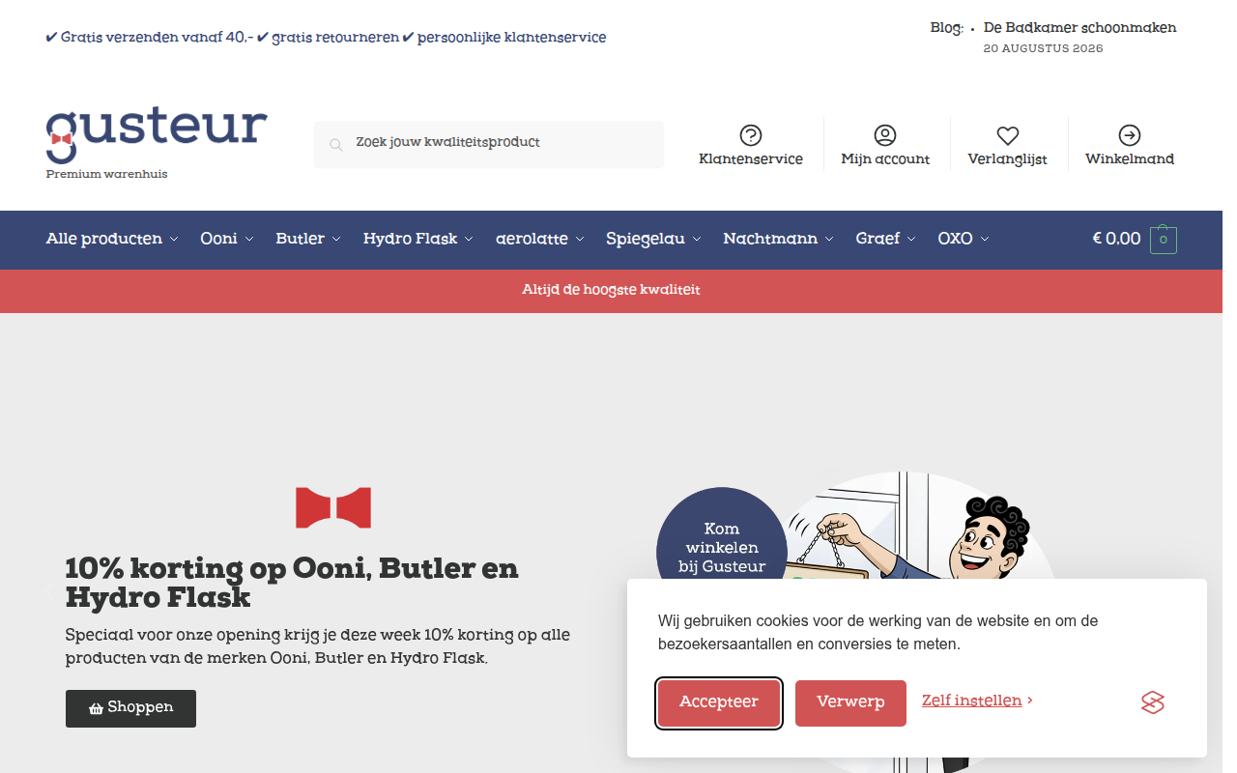Click the 'Premium warenhuis' tagline
This screenshot has width=1237, height=773.
(107, 175)
